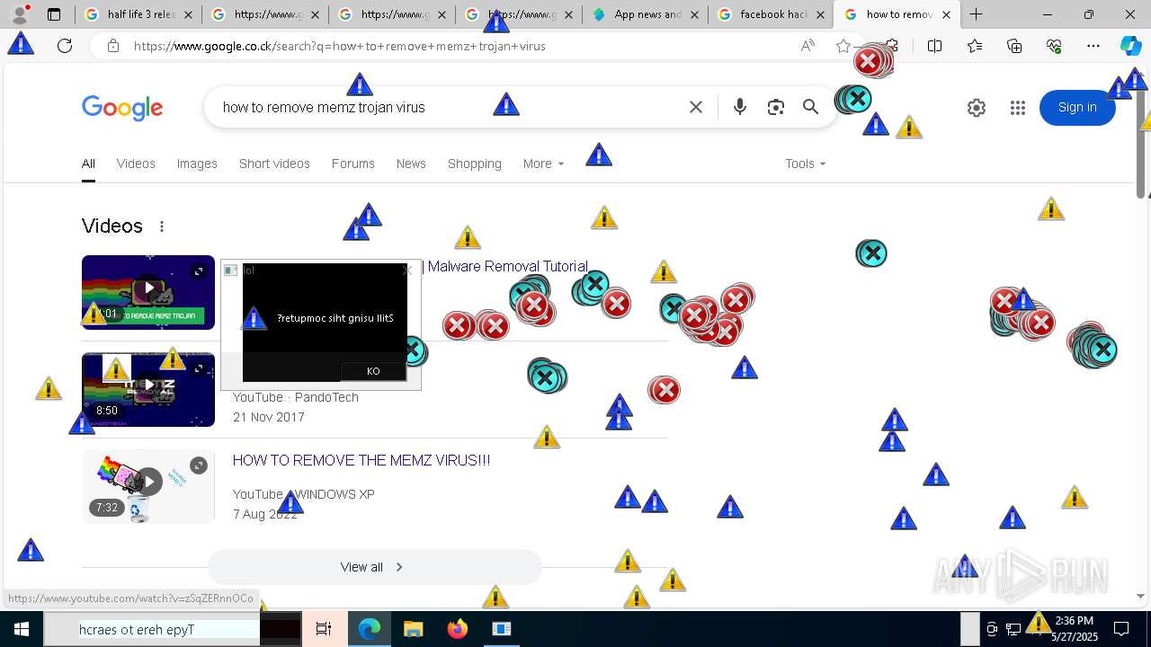Play the 8:50 PandoTech video thumbnail
The image size is (1151, 647).
(x=148, y=389)
